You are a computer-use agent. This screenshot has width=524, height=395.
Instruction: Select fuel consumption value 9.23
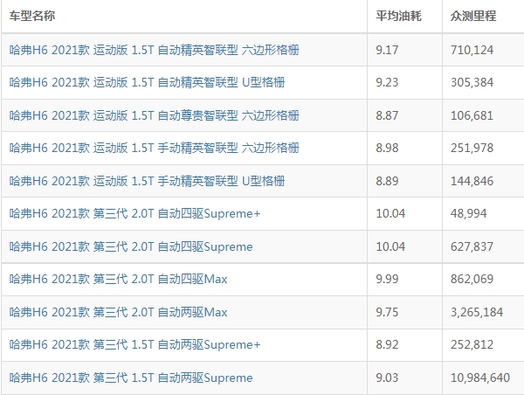[387, 83]
